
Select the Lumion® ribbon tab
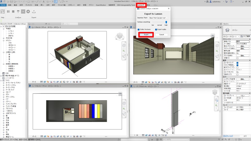click(141, 5)
